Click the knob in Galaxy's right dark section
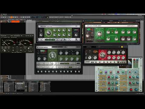145x109 pixels. (76, 35)
